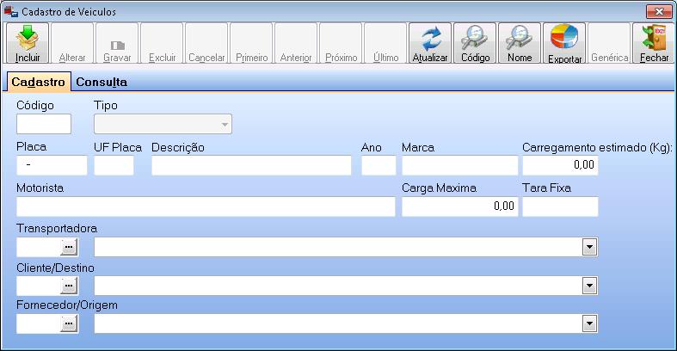Click into the Placa field

(x=52, y=165)
